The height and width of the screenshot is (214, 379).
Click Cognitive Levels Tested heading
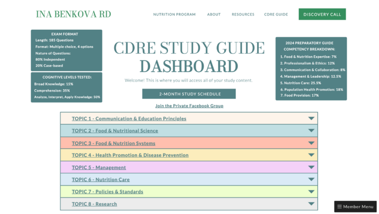click(x=67, y=77)
